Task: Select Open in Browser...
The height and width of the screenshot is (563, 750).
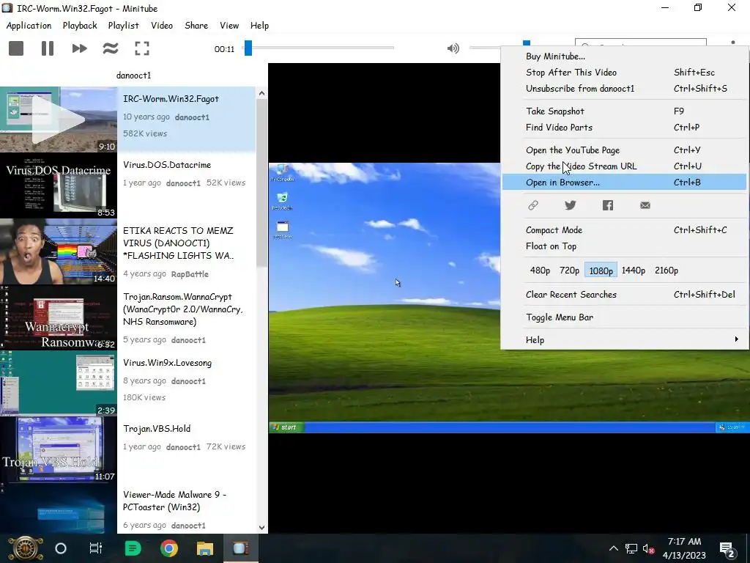Action: pos(624,182)
